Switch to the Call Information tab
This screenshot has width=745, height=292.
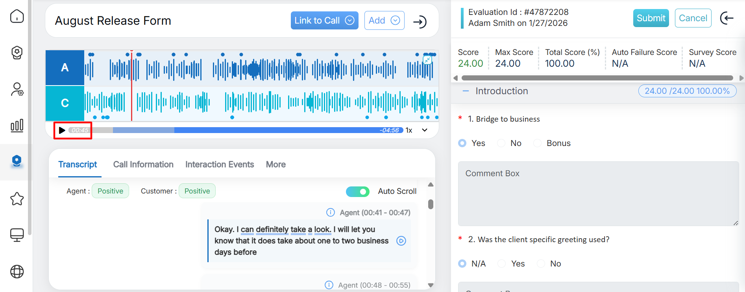click(x=143, y=164)
